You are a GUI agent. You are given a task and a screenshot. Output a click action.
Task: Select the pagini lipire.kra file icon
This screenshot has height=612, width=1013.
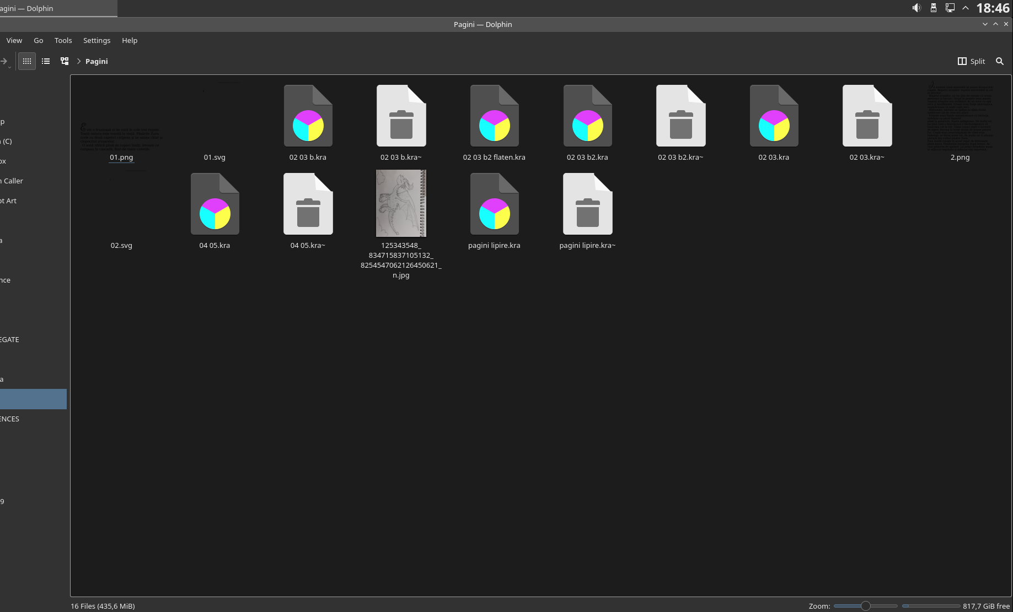(494, 204)
